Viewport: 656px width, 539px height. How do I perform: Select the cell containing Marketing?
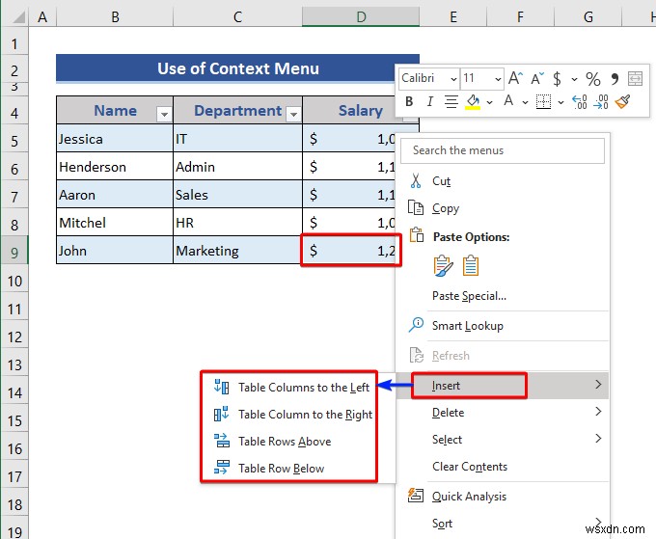coord(237,250)
